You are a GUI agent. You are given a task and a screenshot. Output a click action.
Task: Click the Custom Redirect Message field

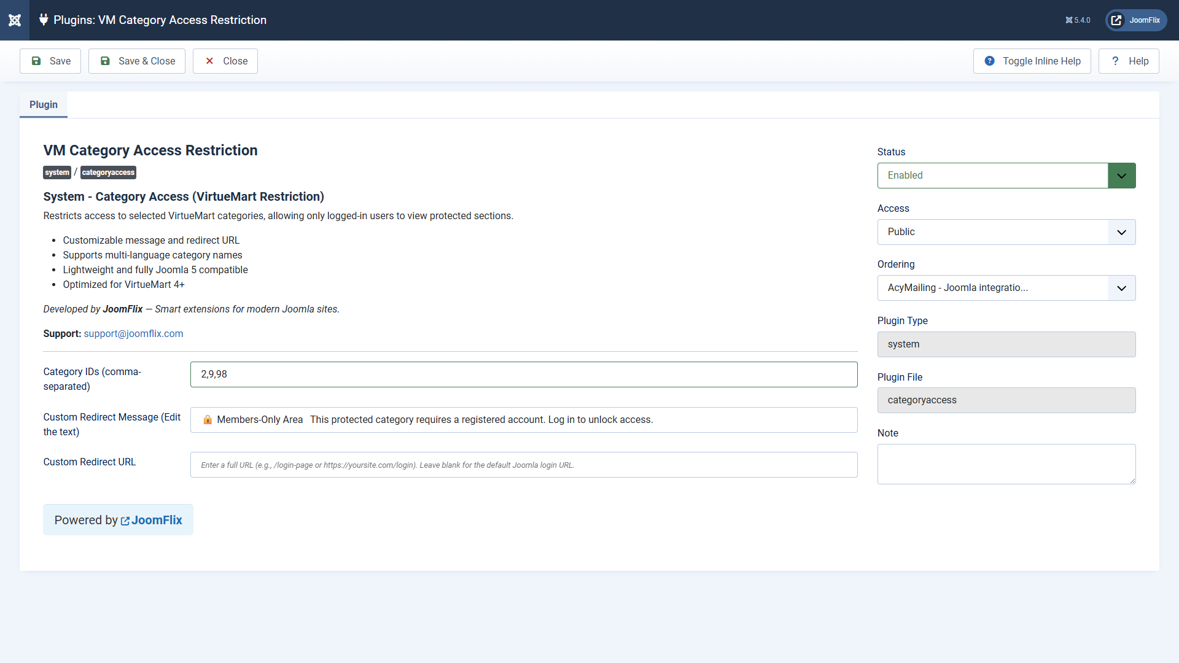click(x=523, y=420)
